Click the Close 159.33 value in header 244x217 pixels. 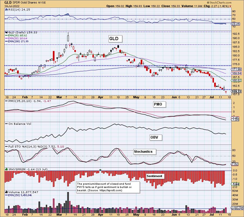click(x=171, y=6)
